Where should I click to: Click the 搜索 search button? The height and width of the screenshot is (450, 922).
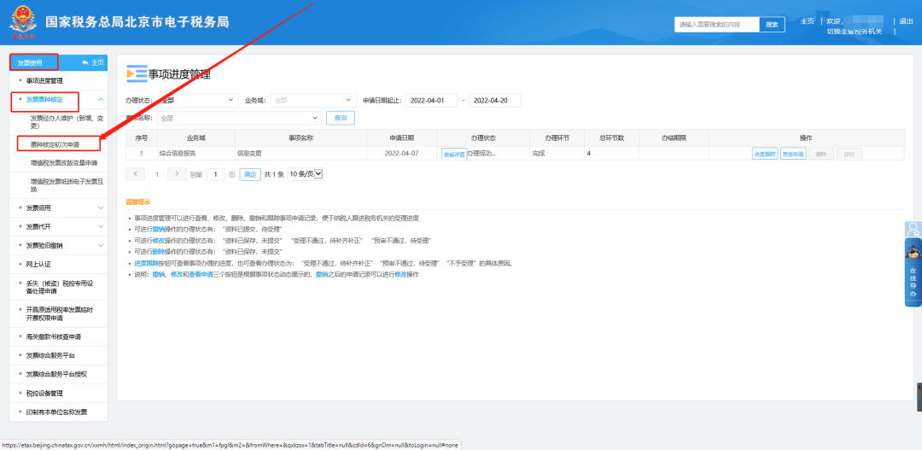tap(772, 25)
